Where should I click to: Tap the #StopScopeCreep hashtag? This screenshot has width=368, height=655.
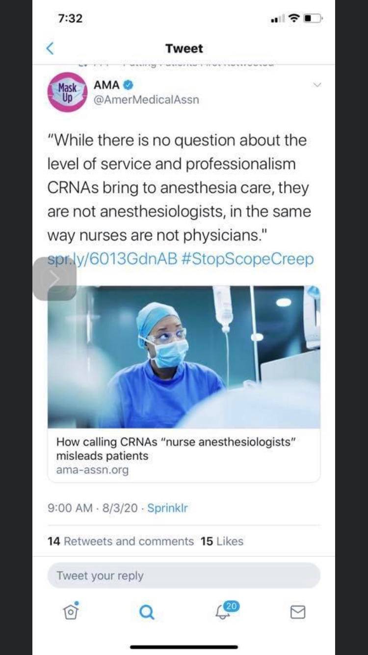tap(247, 259)
